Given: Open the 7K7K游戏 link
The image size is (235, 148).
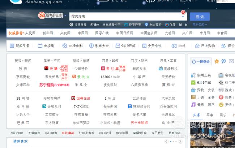Looking at the screenshot, I should click(x=81, y=106).
